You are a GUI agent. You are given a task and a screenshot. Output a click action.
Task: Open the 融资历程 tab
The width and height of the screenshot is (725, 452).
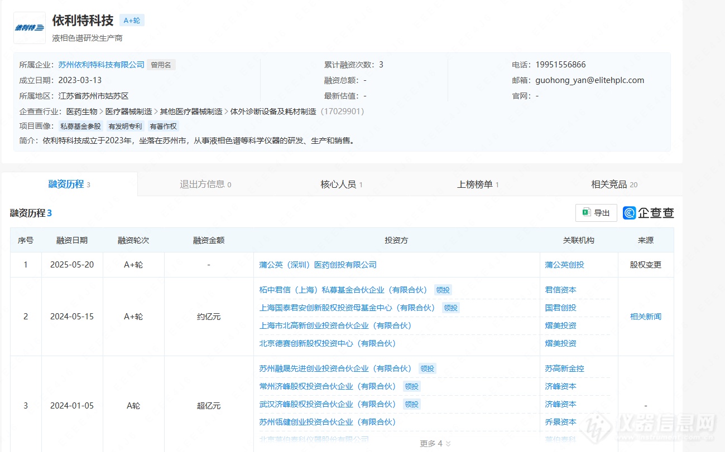pos(69,184)
